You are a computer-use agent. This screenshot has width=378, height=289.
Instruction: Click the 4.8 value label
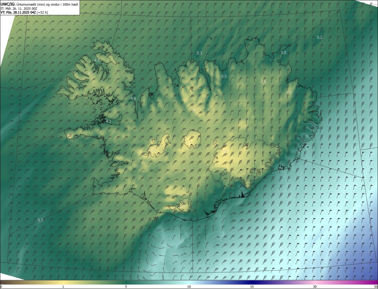click(133, 98)
